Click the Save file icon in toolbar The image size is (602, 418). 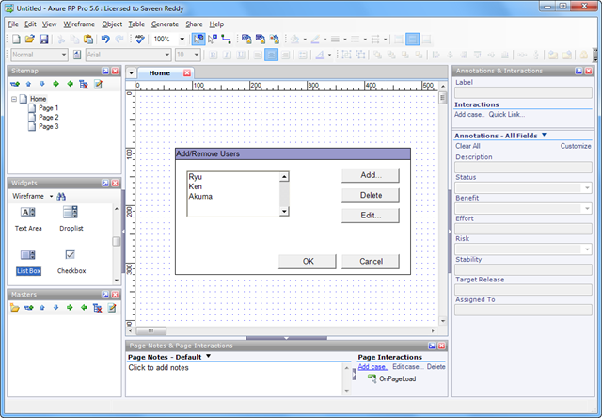point(43,39)
